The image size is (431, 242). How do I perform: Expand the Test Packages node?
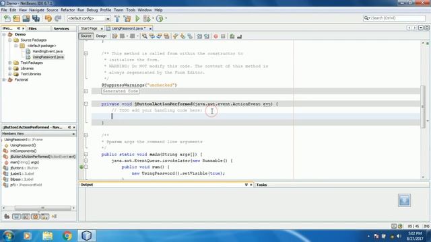pos(10,63)
